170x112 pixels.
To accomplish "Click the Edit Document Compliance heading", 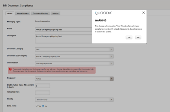I will click(x=18, y=6).
